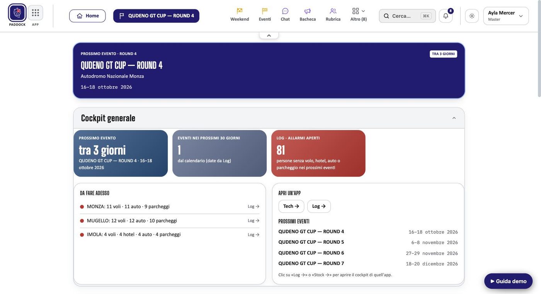
Task: Open the Prossimo evento tra 3 giorni card
Action: coord(121,153)
